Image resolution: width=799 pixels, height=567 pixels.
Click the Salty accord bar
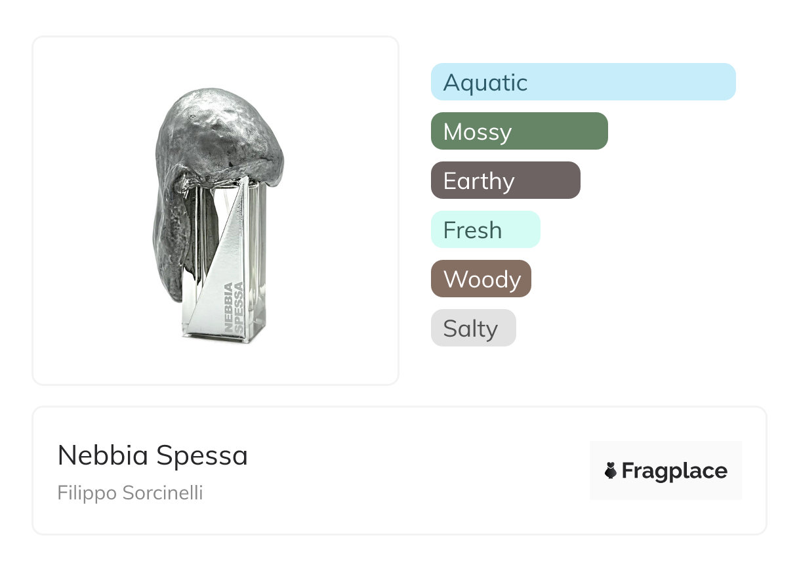473,328
